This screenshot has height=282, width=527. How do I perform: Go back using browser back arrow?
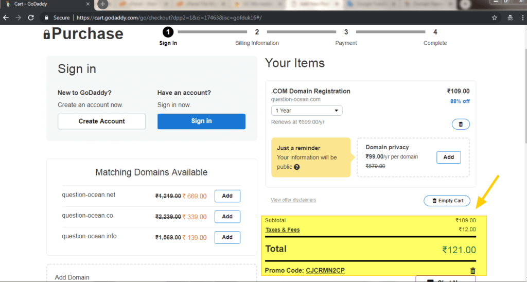tap(6, 18)
